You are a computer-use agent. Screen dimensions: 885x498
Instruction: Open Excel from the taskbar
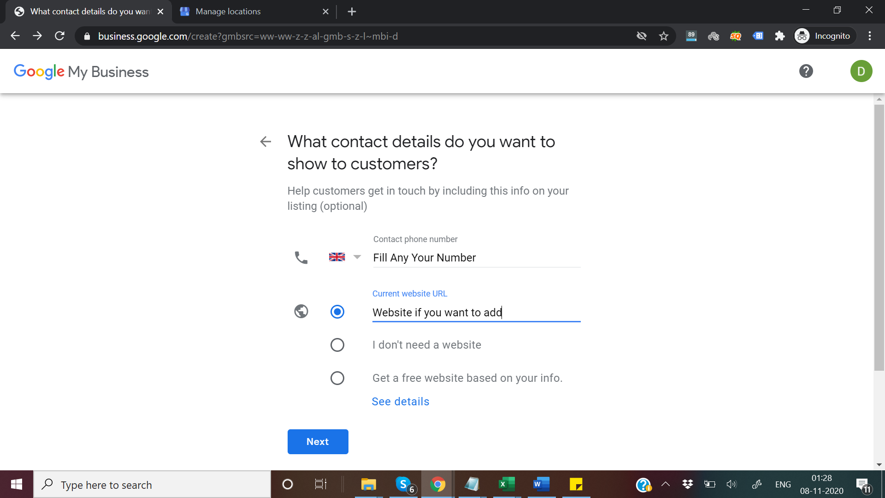tap(507, 484)
